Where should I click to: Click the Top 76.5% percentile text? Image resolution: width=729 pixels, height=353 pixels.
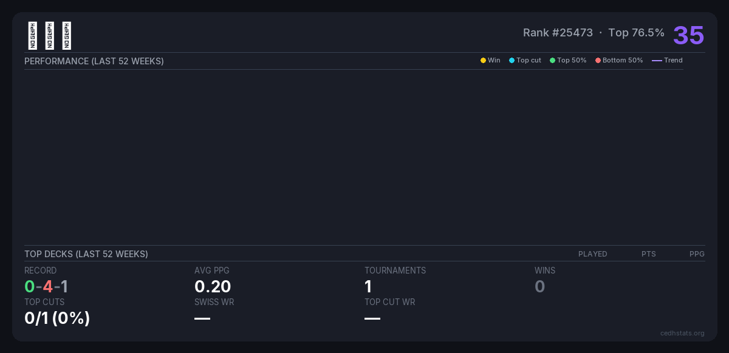[636, 33]
